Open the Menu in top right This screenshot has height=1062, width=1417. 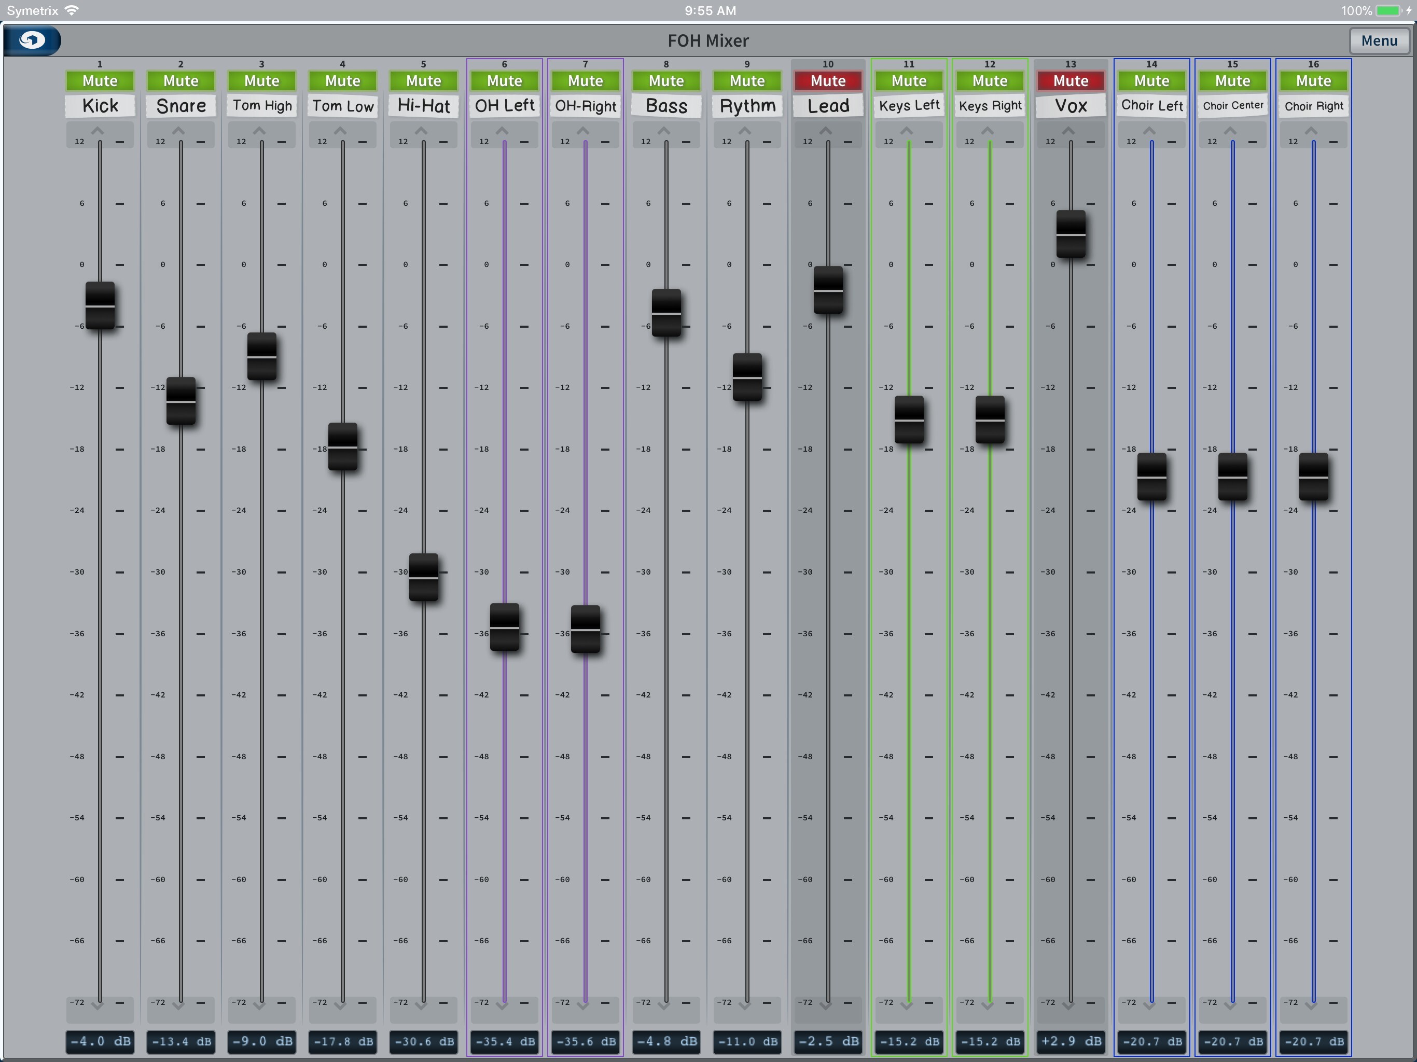[1379, 40]
